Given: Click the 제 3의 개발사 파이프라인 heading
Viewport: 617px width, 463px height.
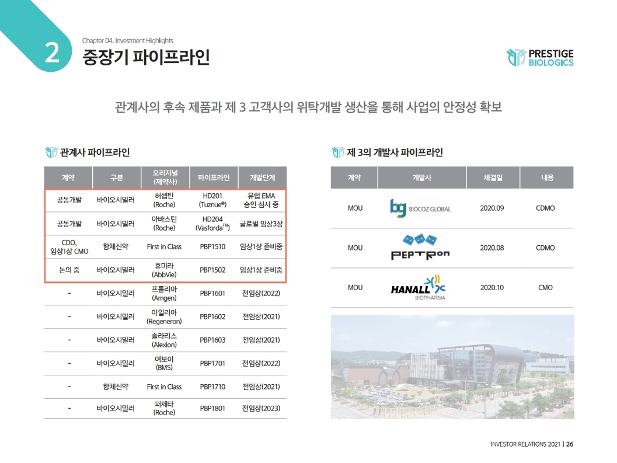Looking at the screenshot, I should tap(395, 152).
